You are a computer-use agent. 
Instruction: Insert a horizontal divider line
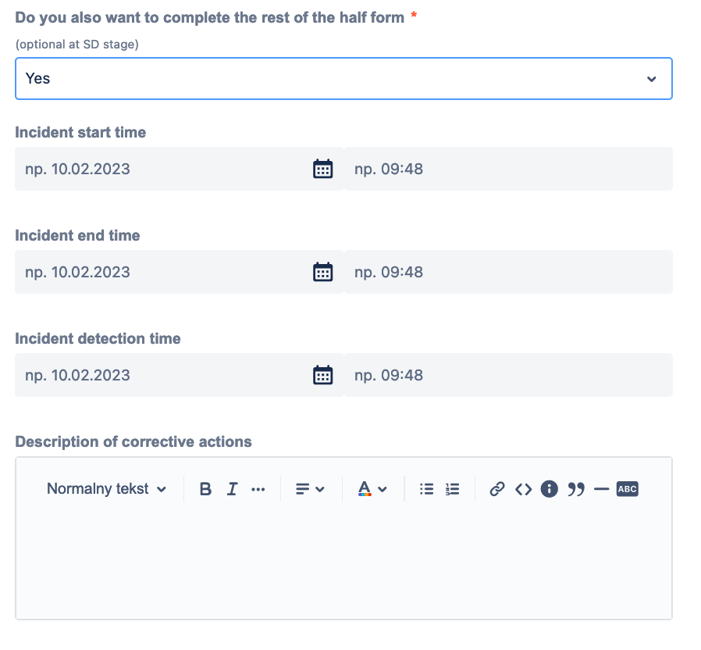click(601, 489)
